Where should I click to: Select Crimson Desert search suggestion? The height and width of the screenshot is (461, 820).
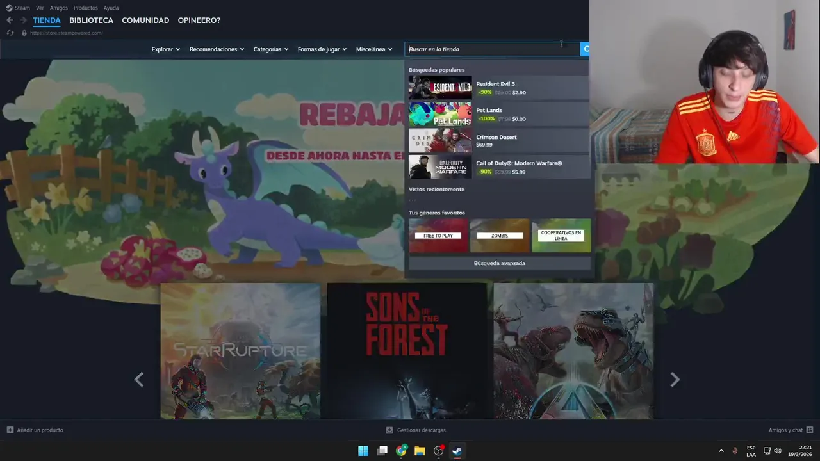[x=498, y=140]
